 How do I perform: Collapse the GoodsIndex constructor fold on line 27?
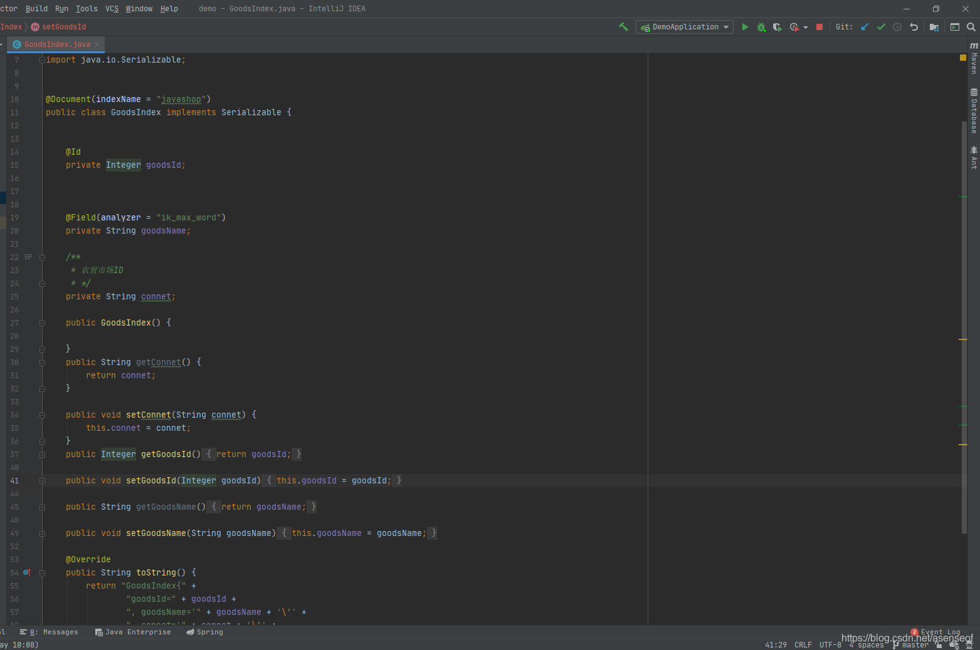pos(42,323)
